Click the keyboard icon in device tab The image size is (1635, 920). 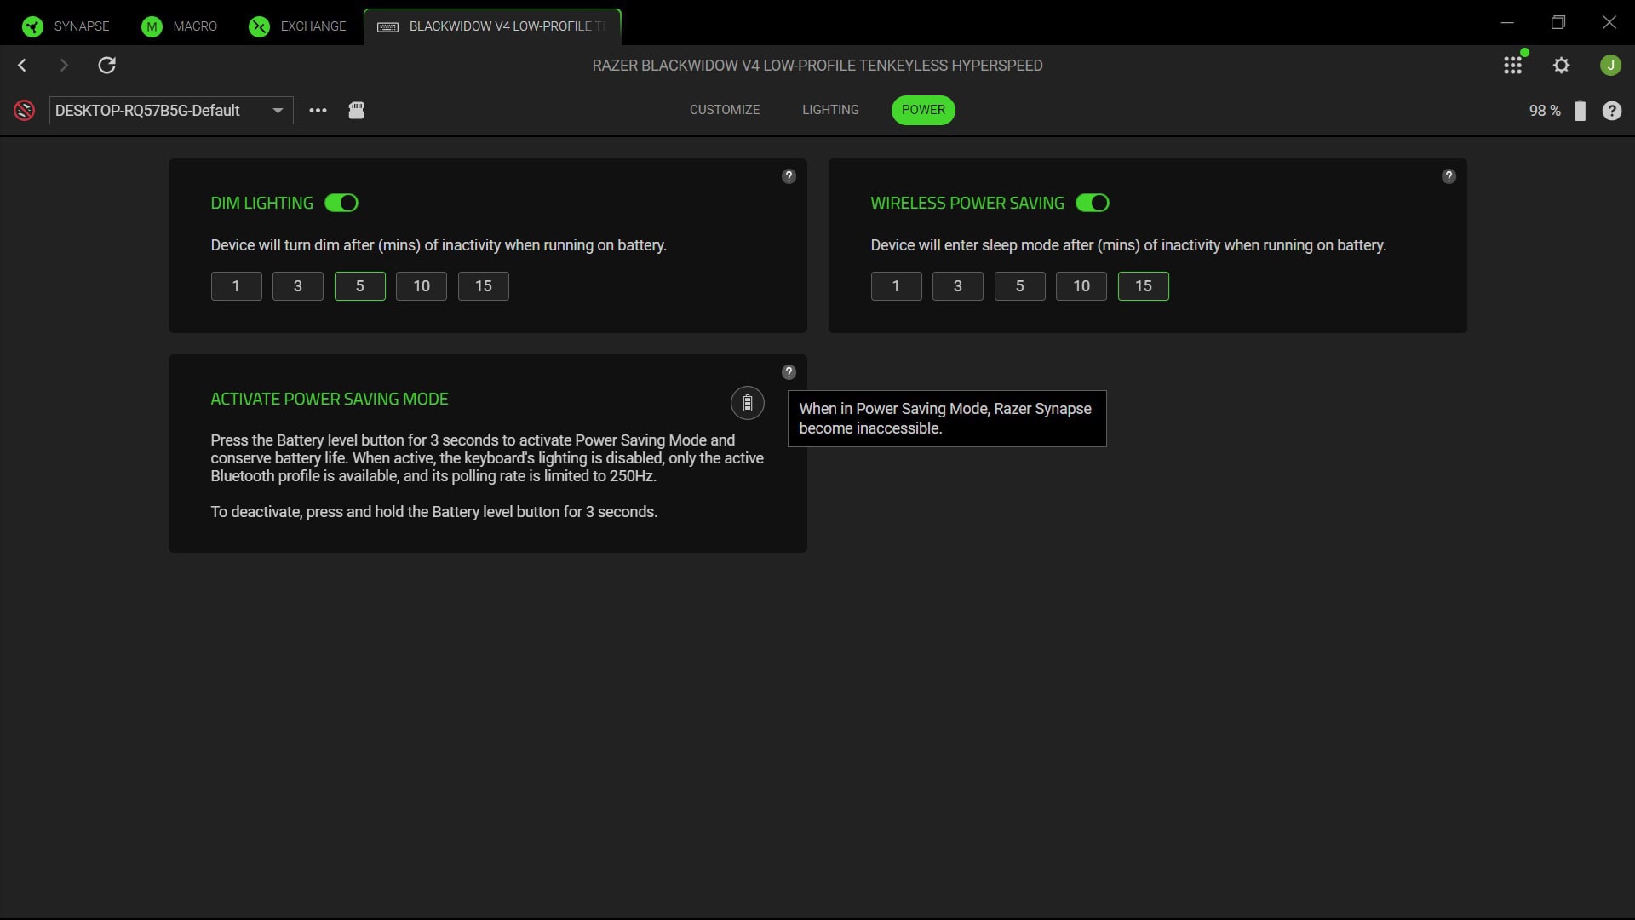[x=387, y=27]
